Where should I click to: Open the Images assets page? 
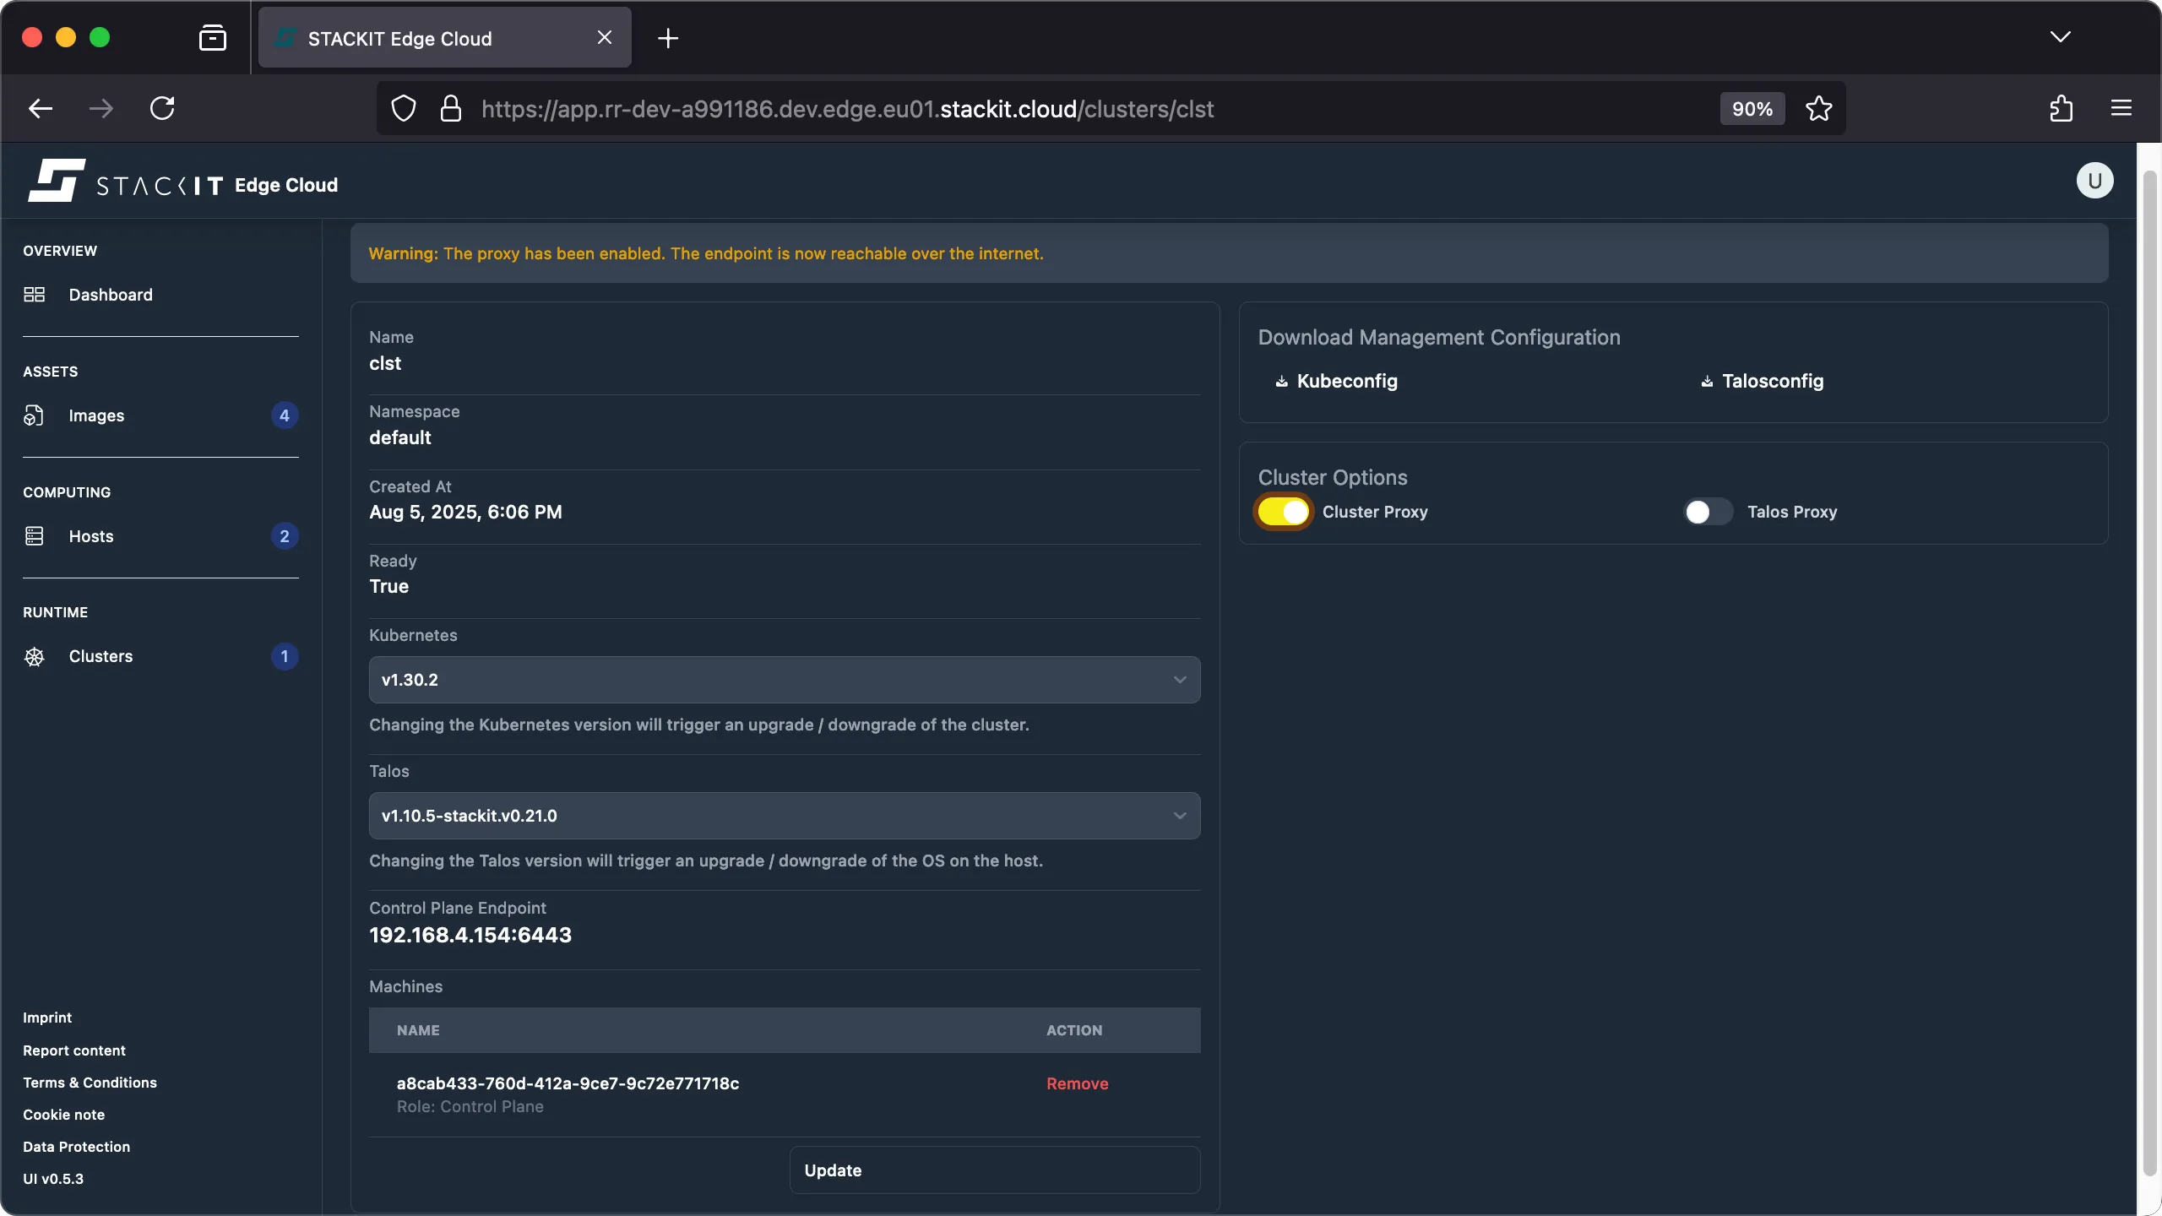tap(96, 415)
